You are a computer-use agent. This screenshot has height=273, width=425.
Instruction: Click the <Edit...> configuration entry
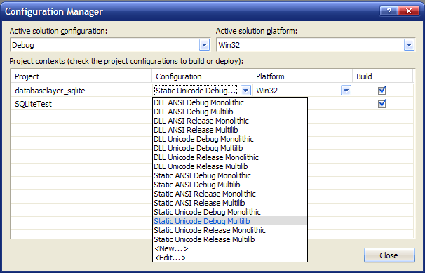230,258
